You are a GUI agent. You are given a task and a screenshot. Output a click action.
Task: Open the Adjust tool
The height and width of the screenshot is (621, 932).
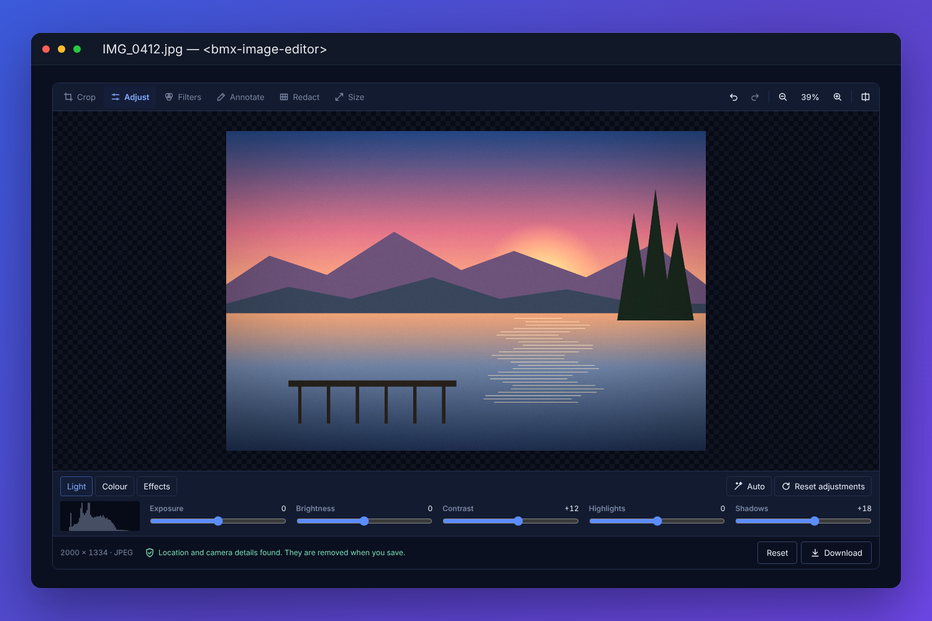click(130, 97)
